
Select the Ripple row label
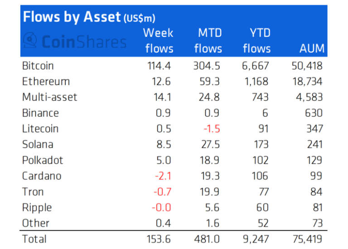(37, 207)
